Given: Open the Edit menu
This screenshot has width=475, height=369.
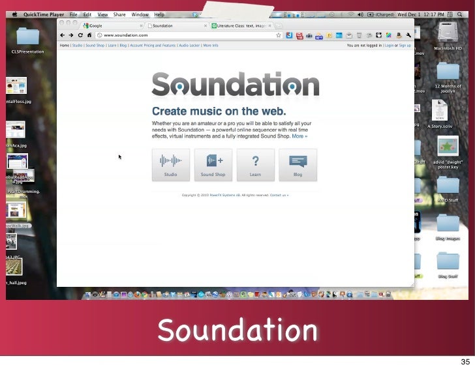Looking at the screenshot, I should [x=87, y=14].
